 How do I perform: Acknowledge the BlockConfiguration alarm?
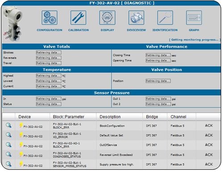[x=209, y=125]
